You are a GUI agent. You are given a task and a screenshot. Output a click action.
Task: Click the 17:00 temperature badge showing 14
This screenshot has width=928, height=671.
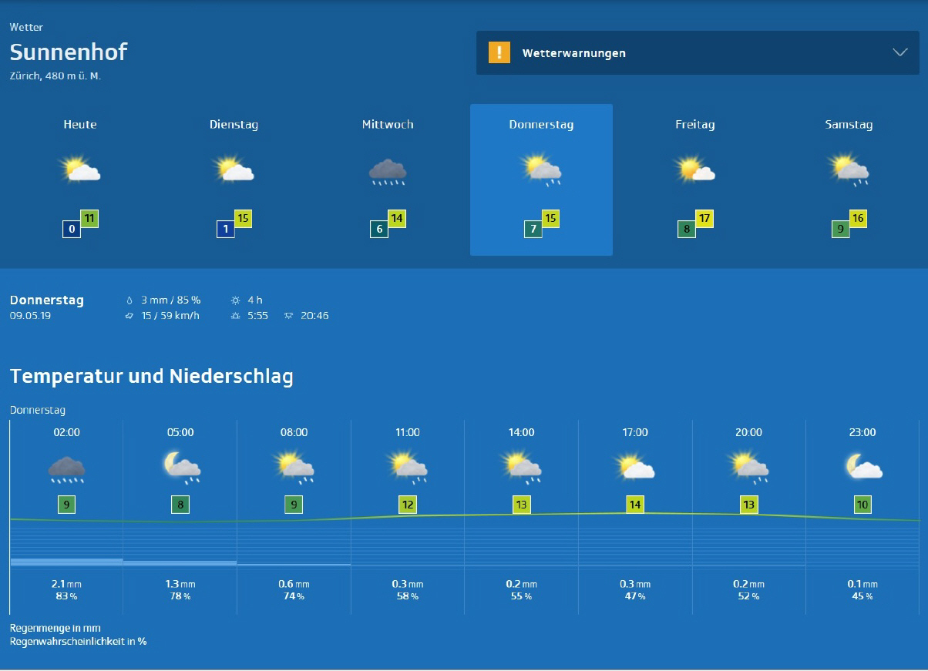(634, 505)
